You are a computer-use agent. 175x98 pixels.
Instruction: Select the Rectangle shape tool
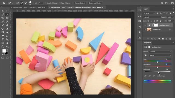tap(3, 43)
